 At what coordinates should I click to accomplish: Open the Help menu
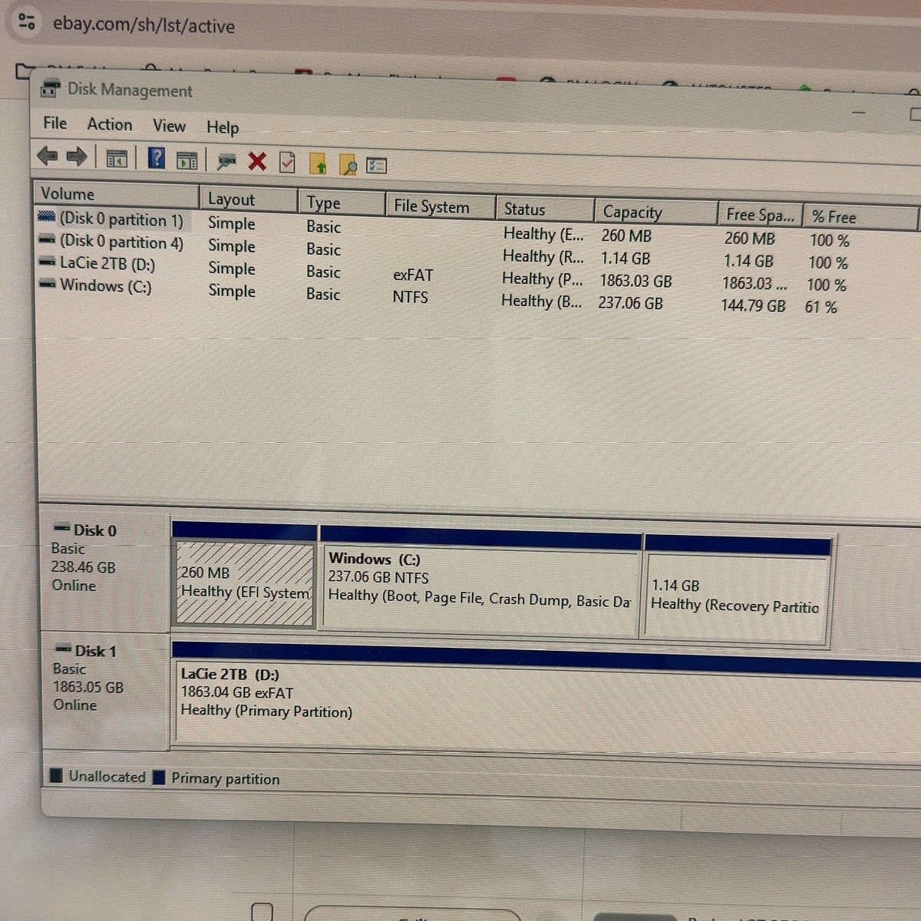(223, 127)
